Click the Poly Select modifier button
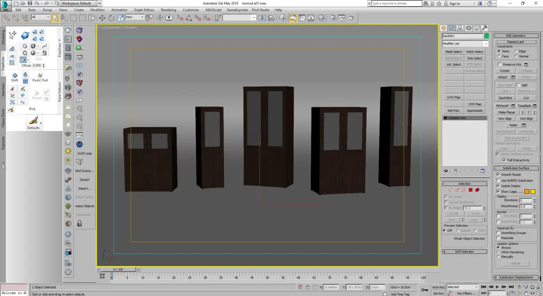This screenshot has height=296, width=543. [x=475, y=58]
